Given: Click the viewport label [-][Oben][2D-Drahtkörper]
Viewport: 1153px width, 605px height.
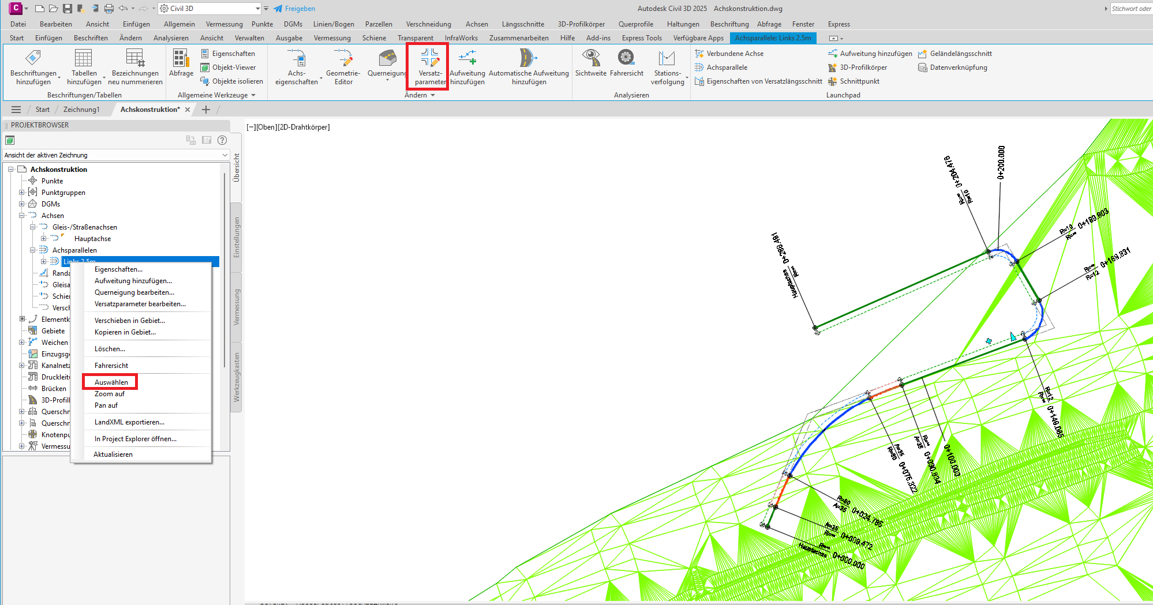Looking at the screenshot, I should 288,127.
